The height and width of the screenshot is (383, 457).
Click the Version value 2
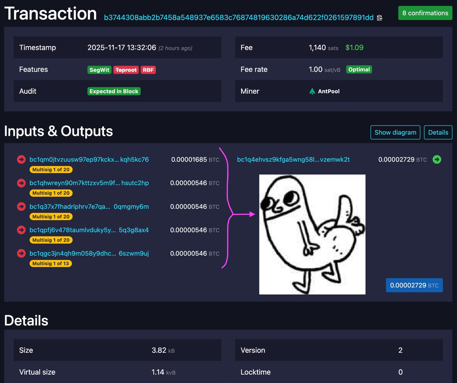[x=400, y=350]
